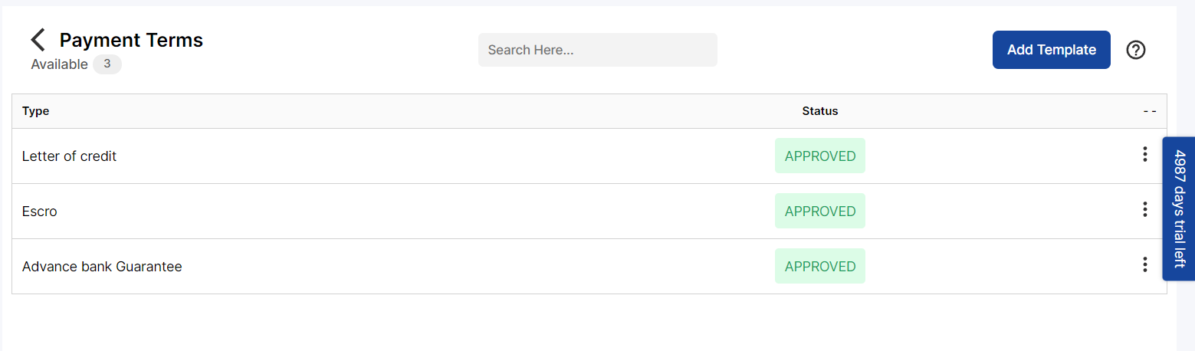Click the Status column header
The height and width of the screenshot is (351, 1195).
pos(819,111)
